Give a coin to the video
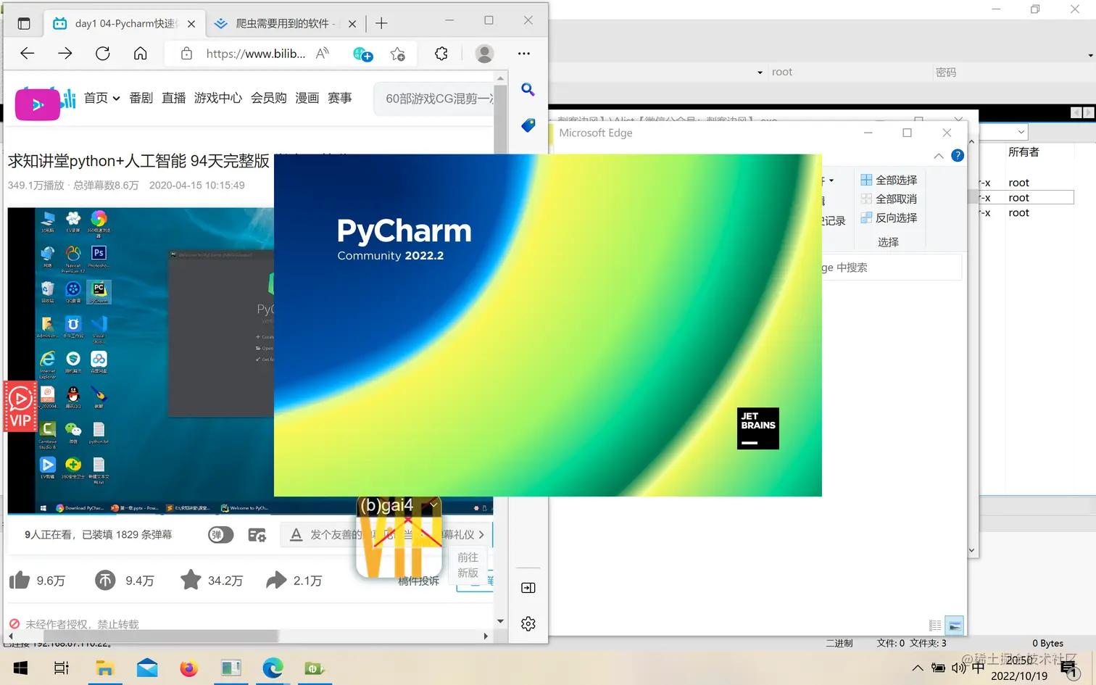This screenshot has width=1096, height=685. click(105, 580)
